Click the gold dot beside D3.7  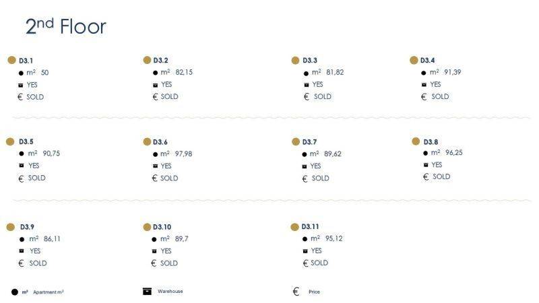[x=296, y=141]
